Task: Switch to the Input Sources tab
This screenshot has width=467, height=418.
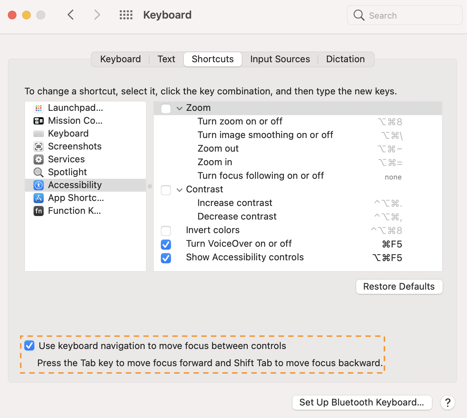Action: 280,59
